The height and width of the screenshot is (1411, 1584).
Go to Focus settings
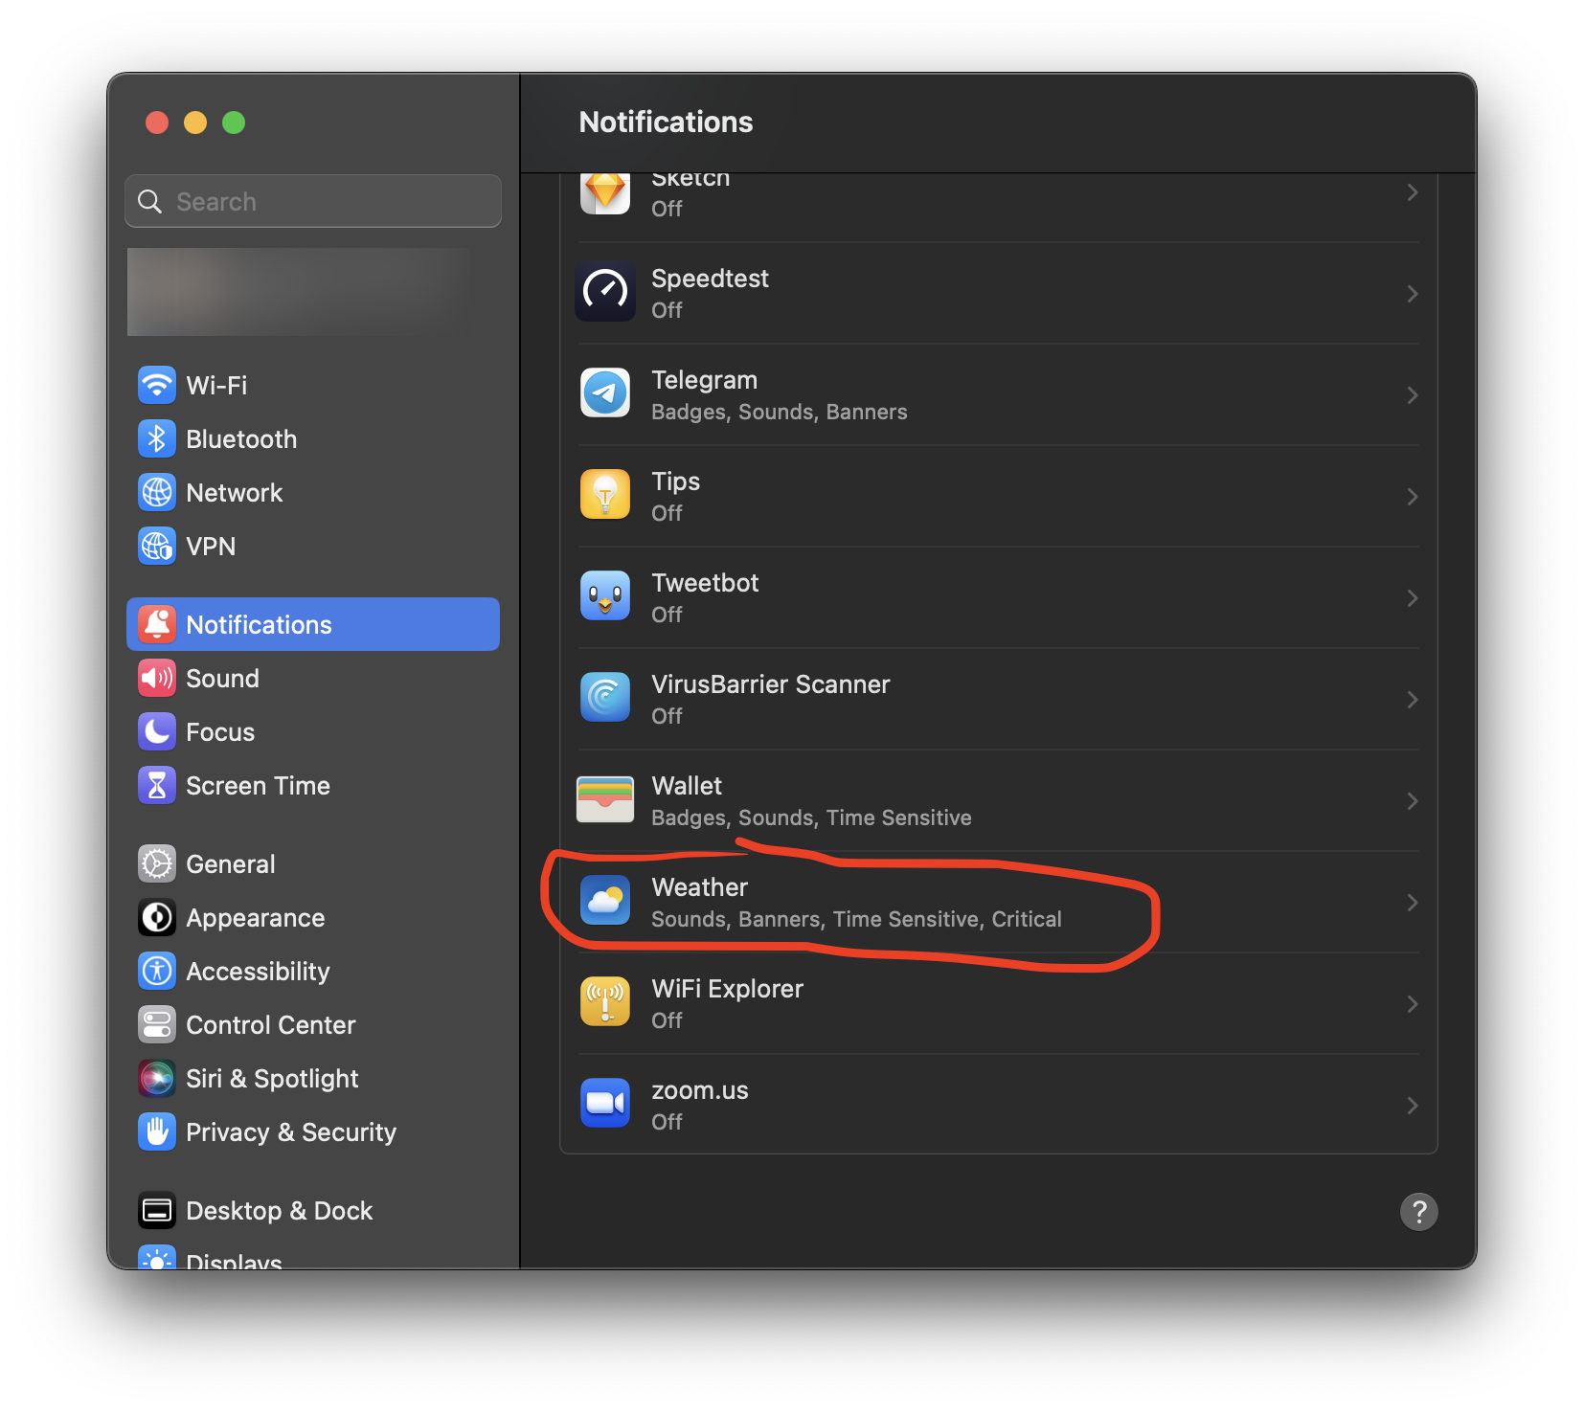point(313,731)
